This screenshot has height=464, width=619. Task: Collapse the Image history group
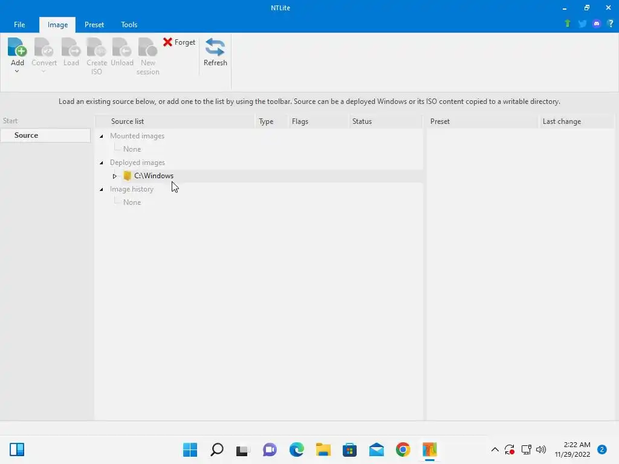click(102, 189)
